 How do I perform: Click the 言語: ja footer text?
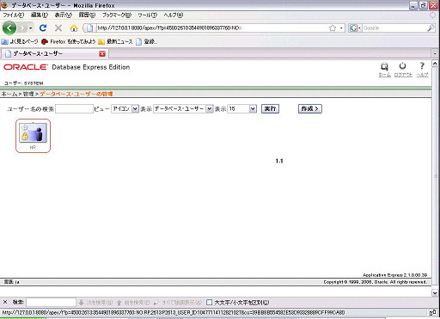(x=11, y=282)
